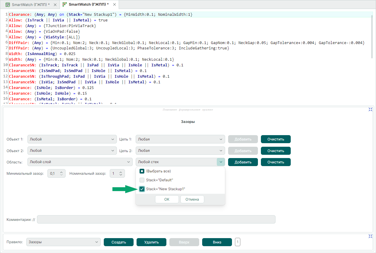
Task: Collapse the bottom Правило panel via its corner icon
Action: point(370,236)
